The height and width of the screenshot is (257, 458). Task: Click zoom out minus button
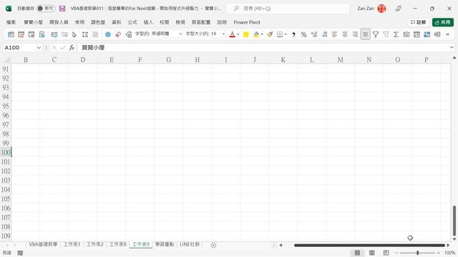(x=396, y=253)
